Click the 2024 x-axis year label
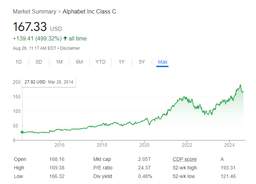This screenshot has width=256, height=184. point(229,145)
